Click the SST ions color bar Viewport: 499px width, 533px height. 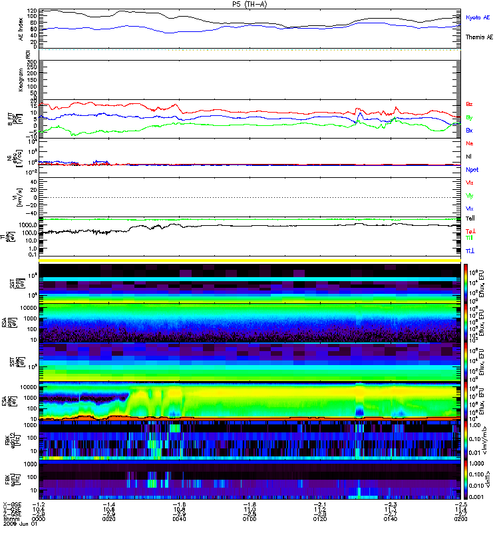pos(466,284)
